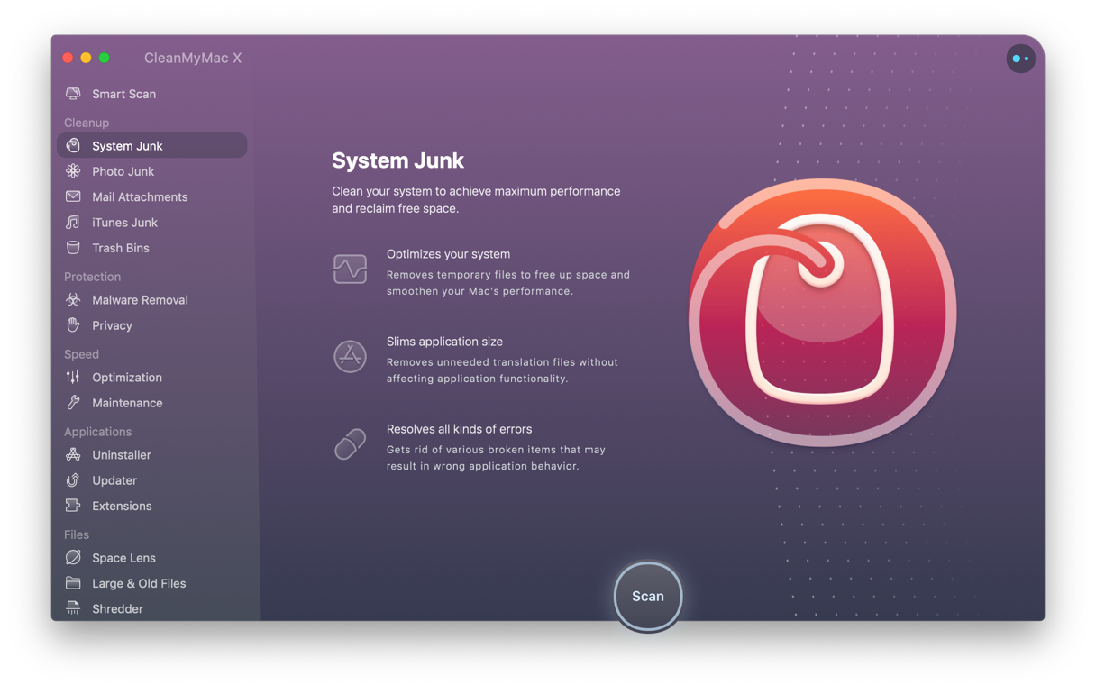
Task: Click the System Junk heading
Action: pos(397,160)
